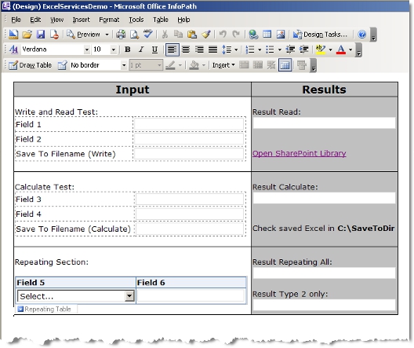Expand the numbered list dropdown arrow
Screen dimensions: 414x348
point(260,49)
